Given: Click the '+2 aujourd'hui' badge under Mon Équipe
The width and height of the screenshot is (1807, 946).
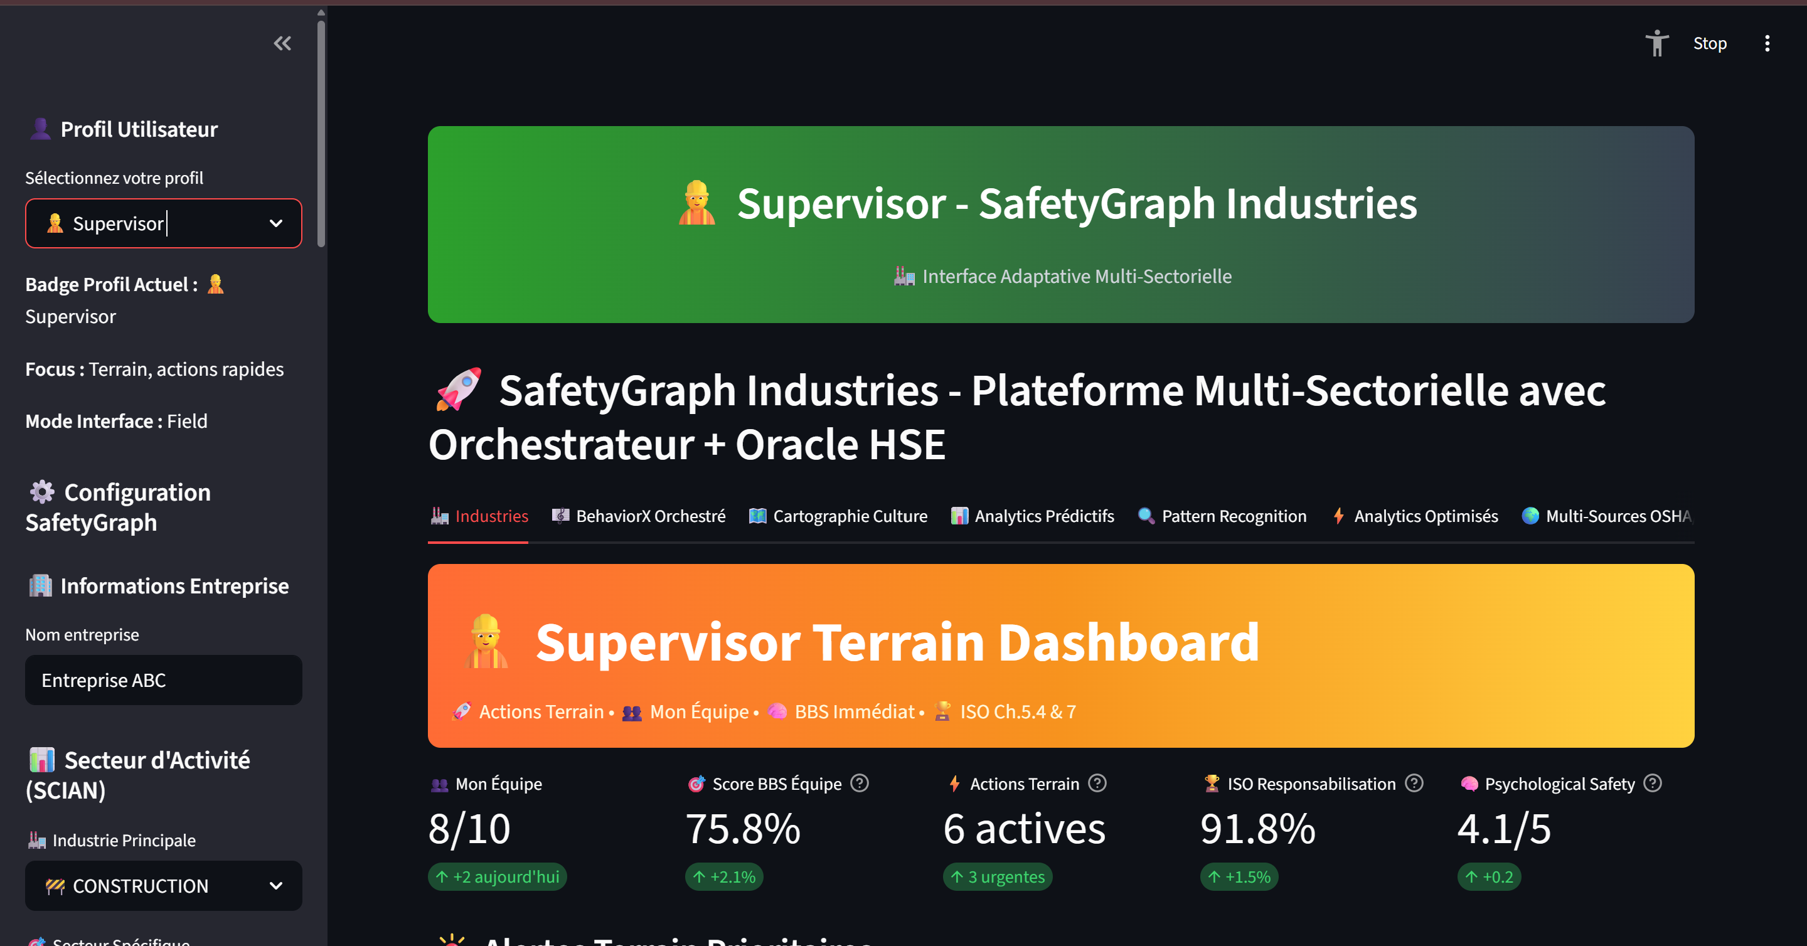Looking at the screenshot, I should coord(497,876).
